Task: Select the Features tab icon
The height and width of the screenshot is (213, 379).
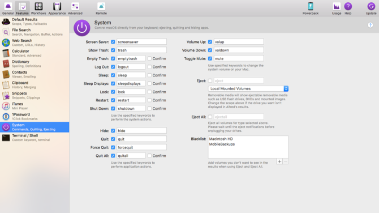Action: 22,8
